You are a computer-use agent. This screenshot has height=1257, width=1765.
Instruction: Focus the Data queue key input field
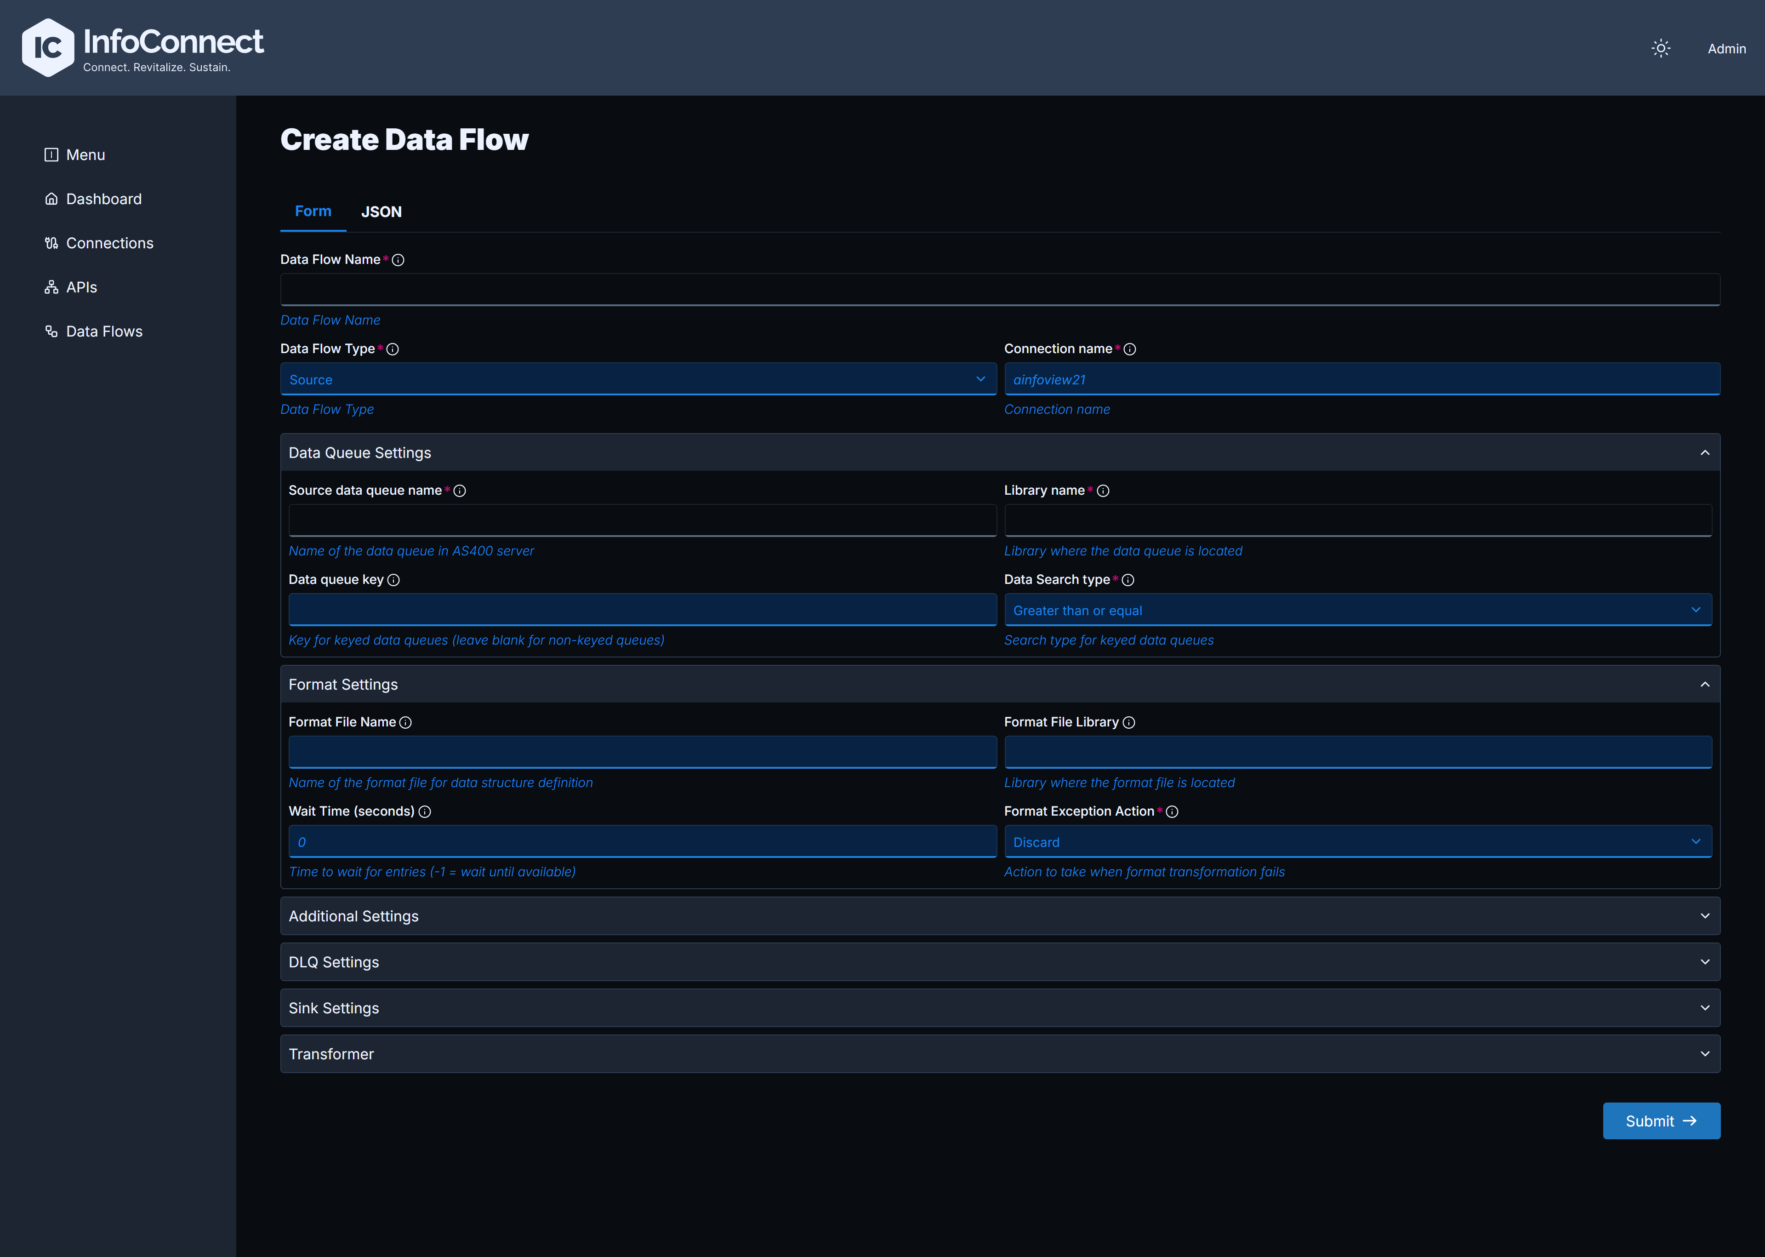(642, 610)
